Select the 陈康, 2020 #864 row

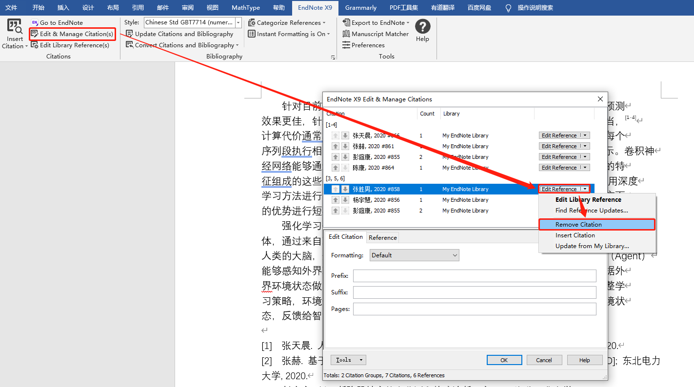pos(459,168)
